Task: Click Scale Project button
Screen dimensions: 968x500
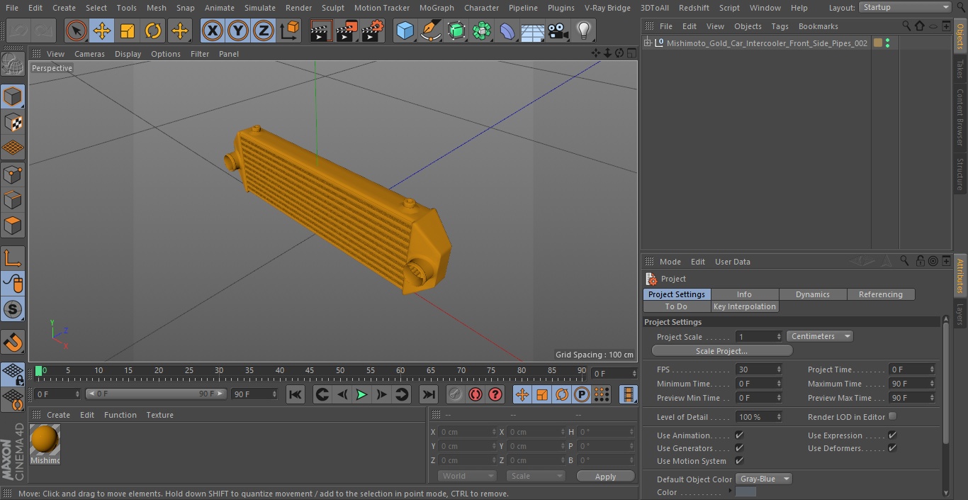Action: point(721,351)
